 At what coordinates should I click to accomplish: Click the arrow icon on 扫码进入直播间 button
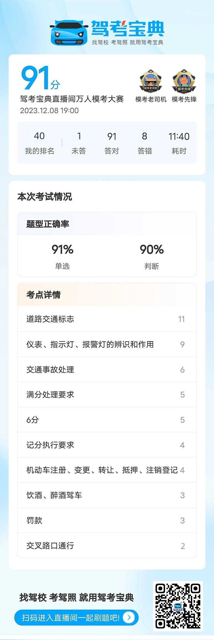[129, 618]
